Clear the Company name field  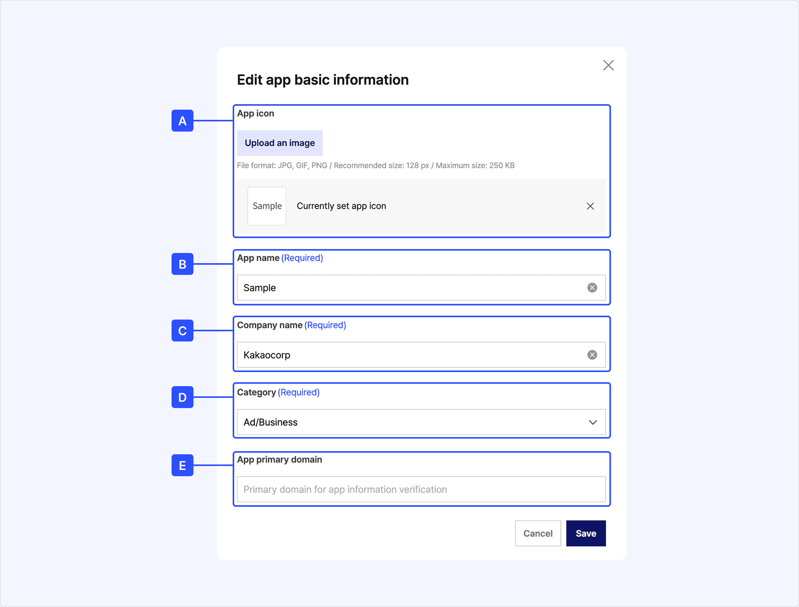[x=592, y=355]
